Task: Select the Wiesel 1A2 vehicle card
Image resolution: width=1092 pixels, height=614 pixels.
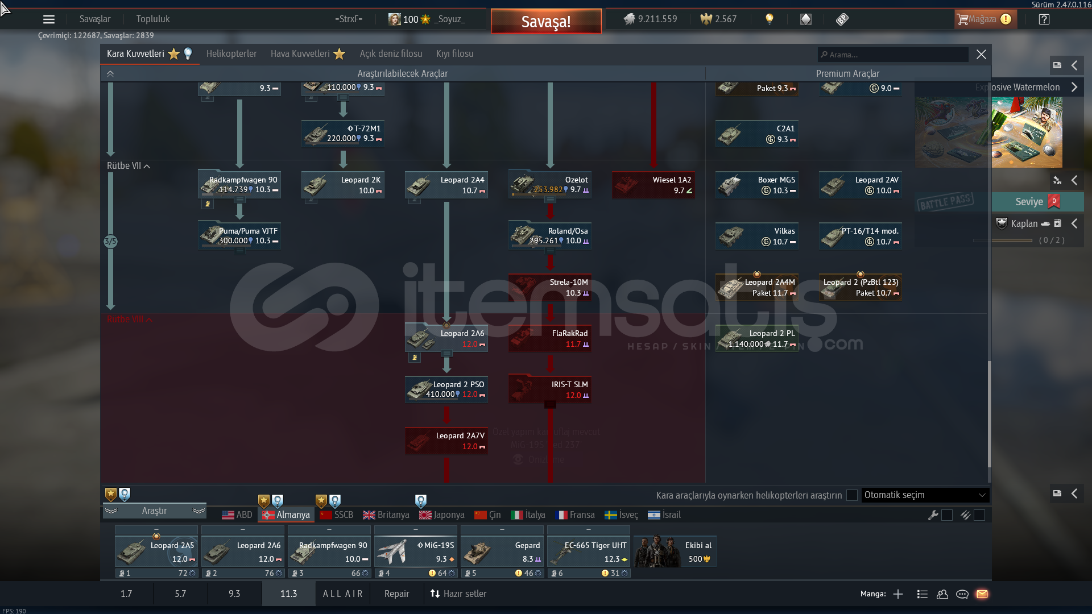Action: point(653,185)
